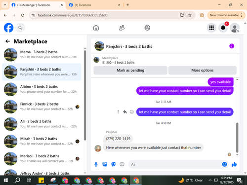Open the account profile menu
Viewport: 247px width, 185px height.
click(235, 28)
